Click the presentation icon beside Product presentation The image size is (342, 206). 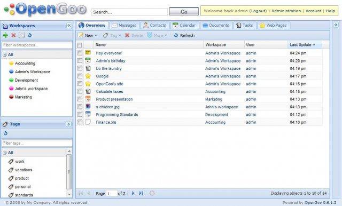point(88,99)
